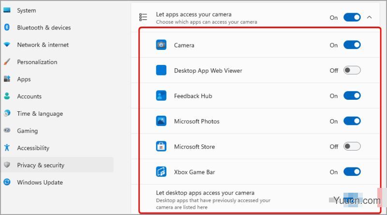Click the System sidebar icon

coord(7,10)
